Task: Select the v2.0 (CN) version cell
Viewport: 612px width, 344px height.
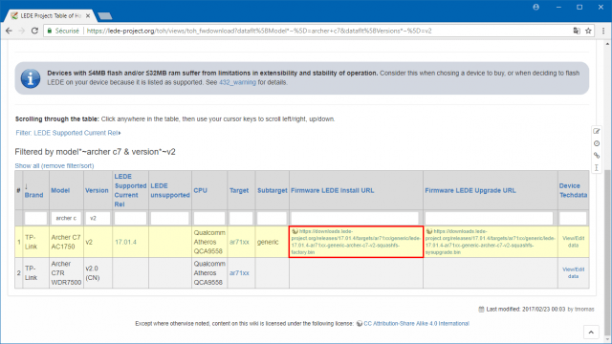Action: [x=98, y=273]
